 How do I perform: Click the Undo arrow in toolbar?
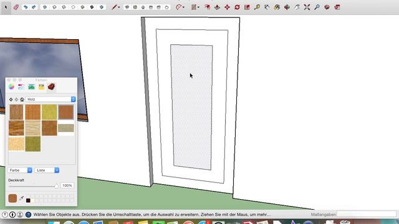tap(26, 7)
